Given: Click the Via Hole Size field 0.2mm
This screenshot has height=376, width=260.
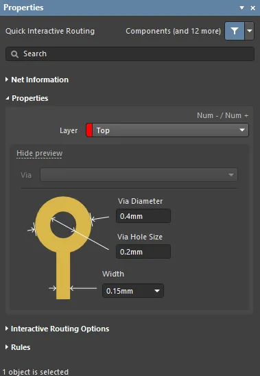Looking at the screenshot, I should (x=143, y=252).
